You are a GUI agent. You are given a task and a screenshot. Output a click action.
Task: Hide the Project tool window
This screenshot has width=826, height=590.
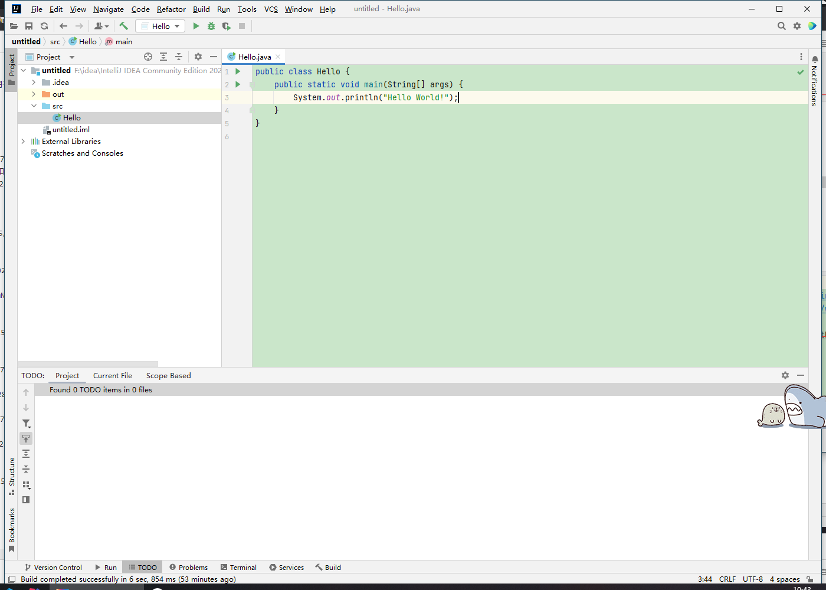point(214,57)
